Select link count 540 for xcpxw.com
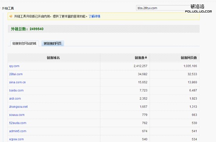216x142 pixels. coord(145,139)
